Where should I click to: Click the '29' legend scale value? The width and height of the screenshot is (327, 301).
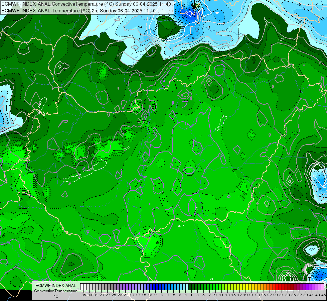(x=276, y=295)
